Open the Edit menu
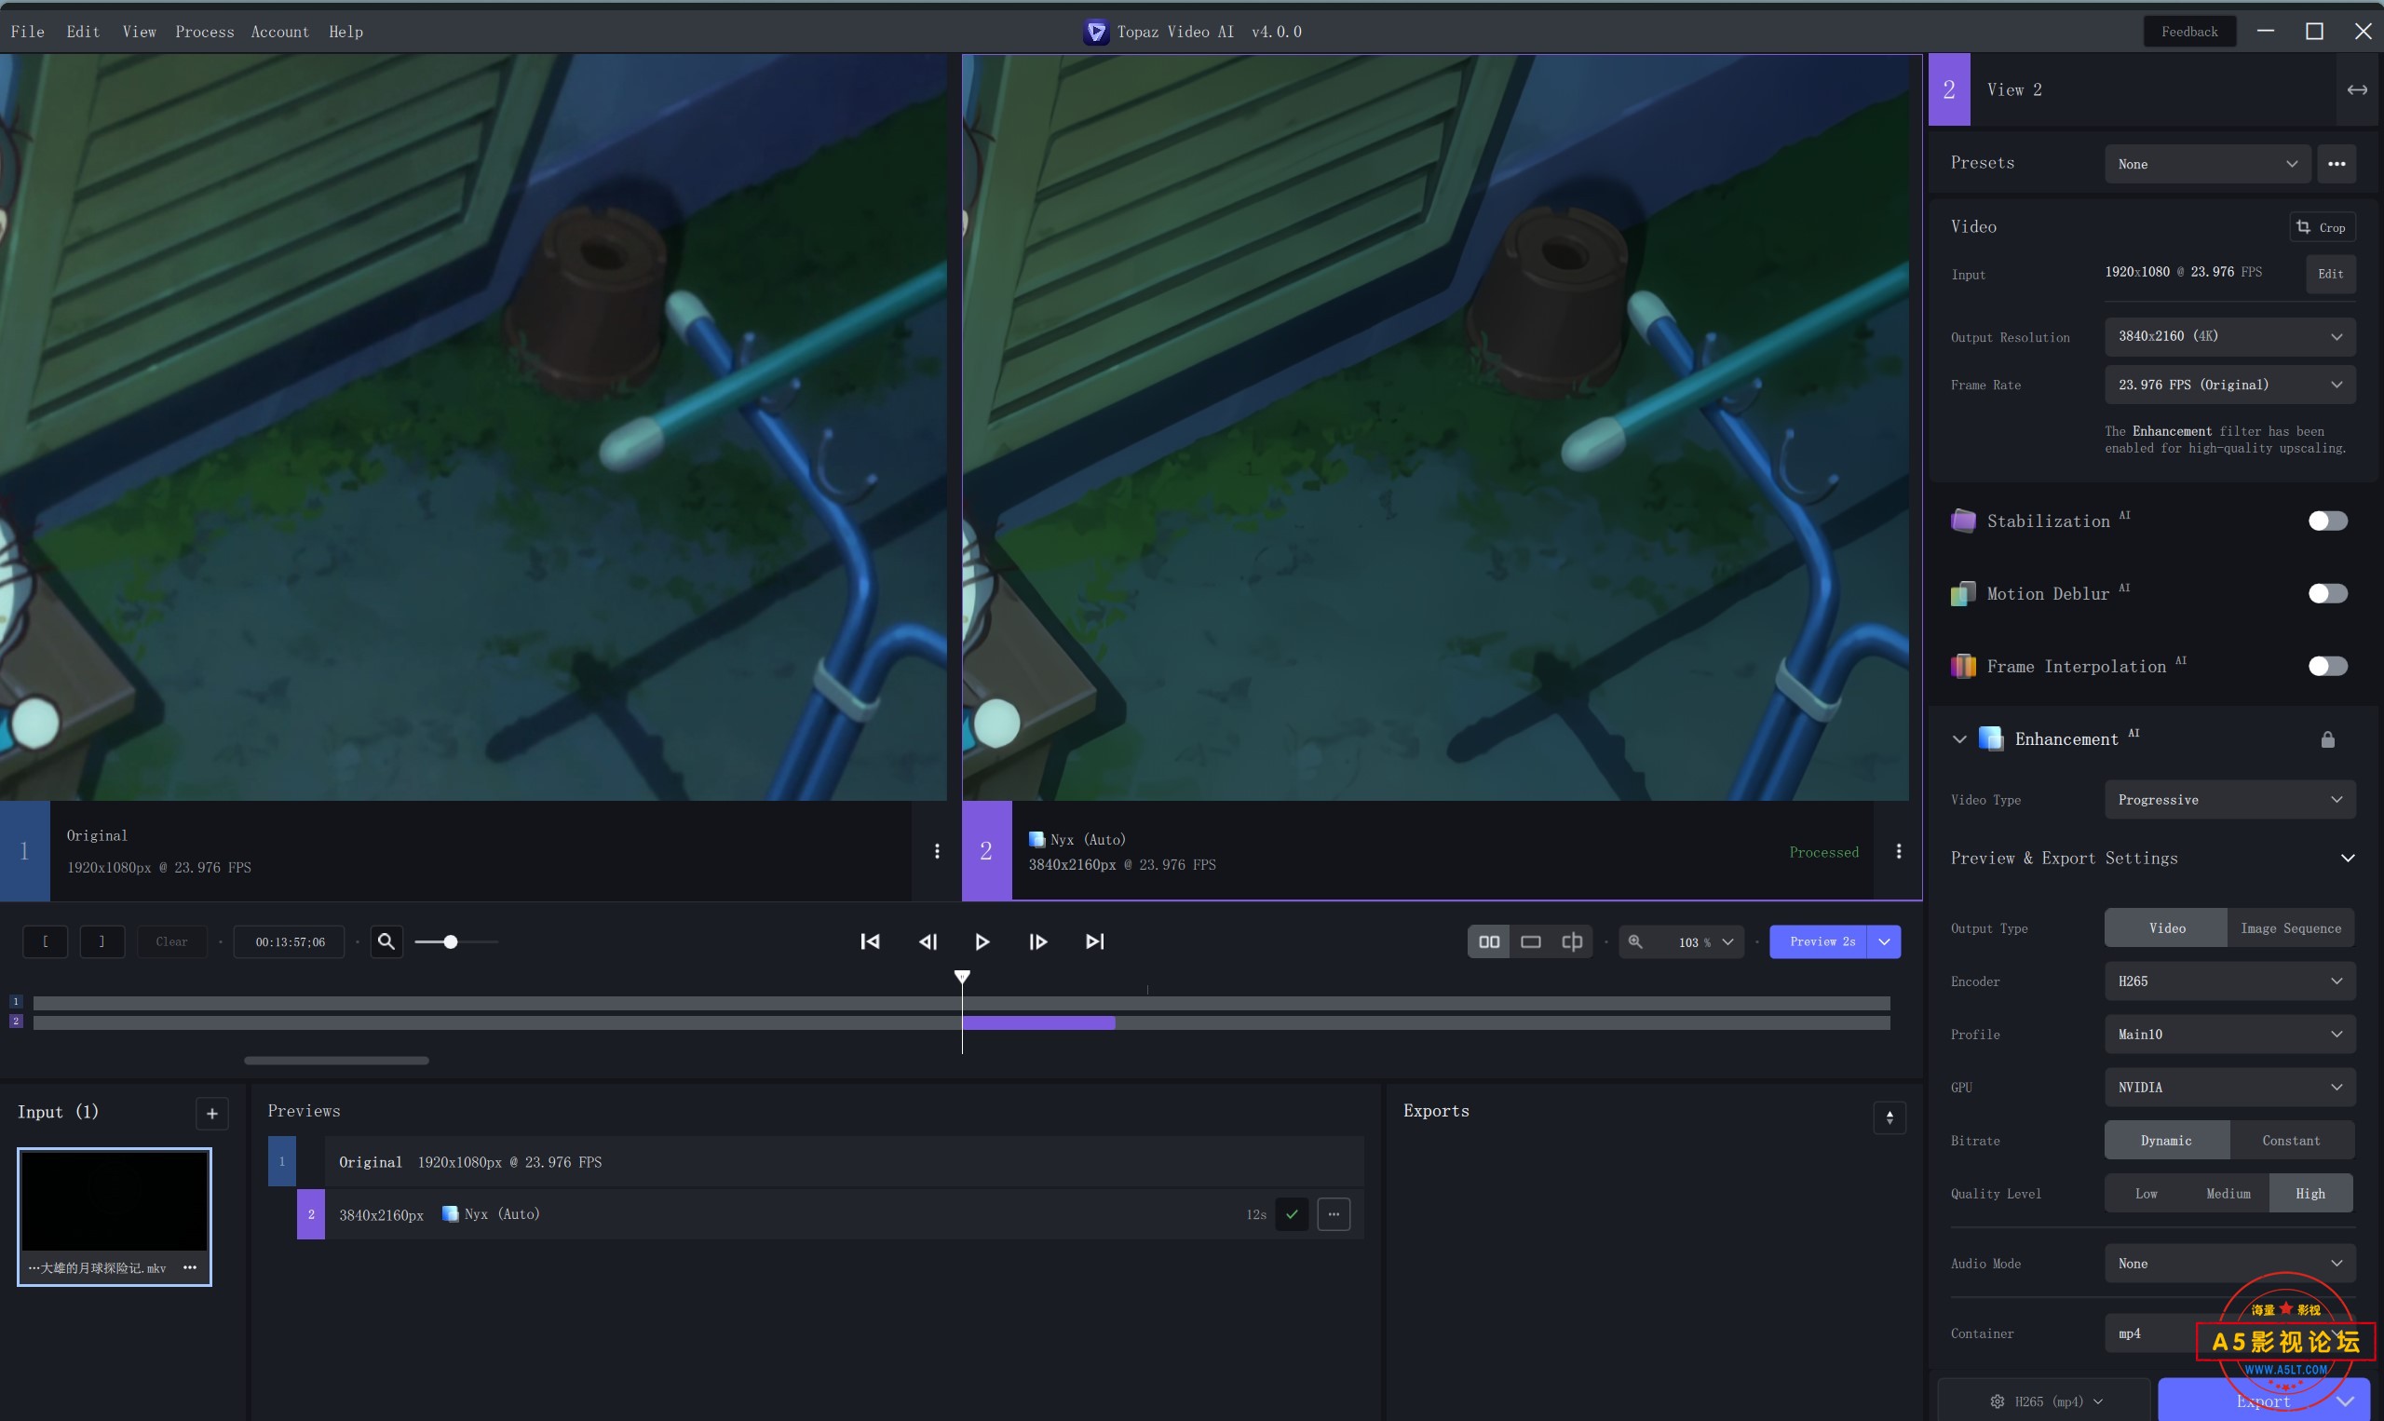This screenshot has width=2384, height=1421. click(83, 32)
